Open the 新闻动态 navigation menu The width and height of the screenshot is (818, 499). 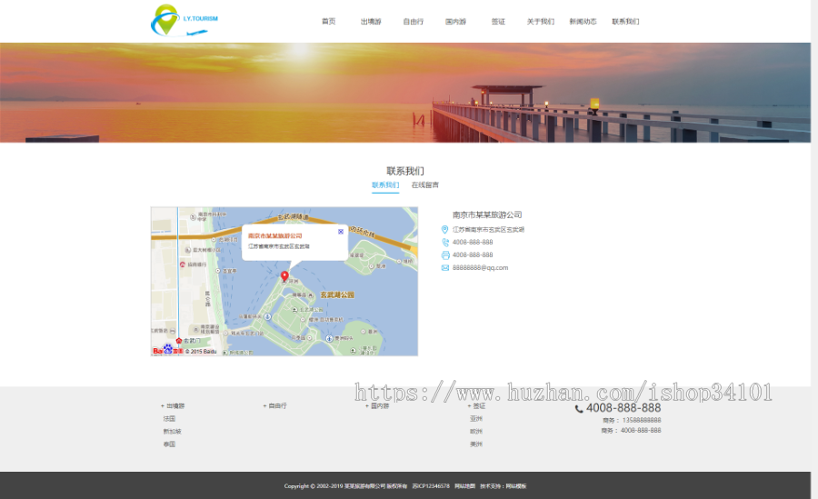point(583,22)
